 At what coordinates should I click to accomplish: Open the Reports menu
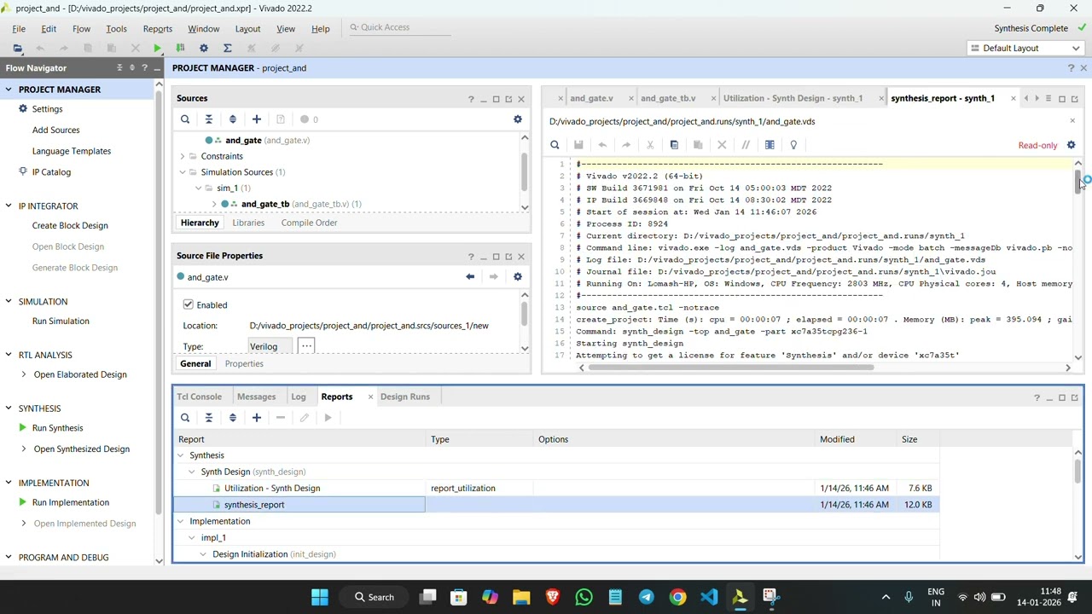point(158,28)
